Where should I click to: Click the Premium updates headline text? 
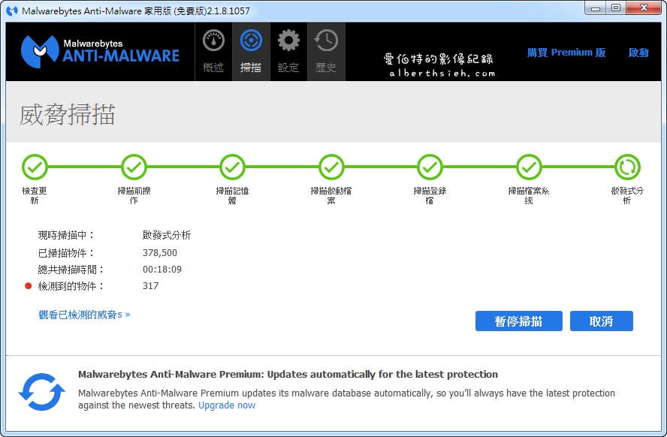[288, 375]
